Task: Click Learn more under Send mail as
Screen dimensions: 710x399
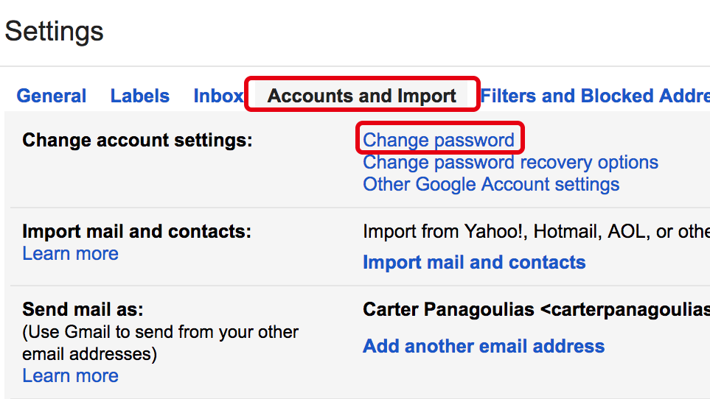Action: click(x=71, y=376)
